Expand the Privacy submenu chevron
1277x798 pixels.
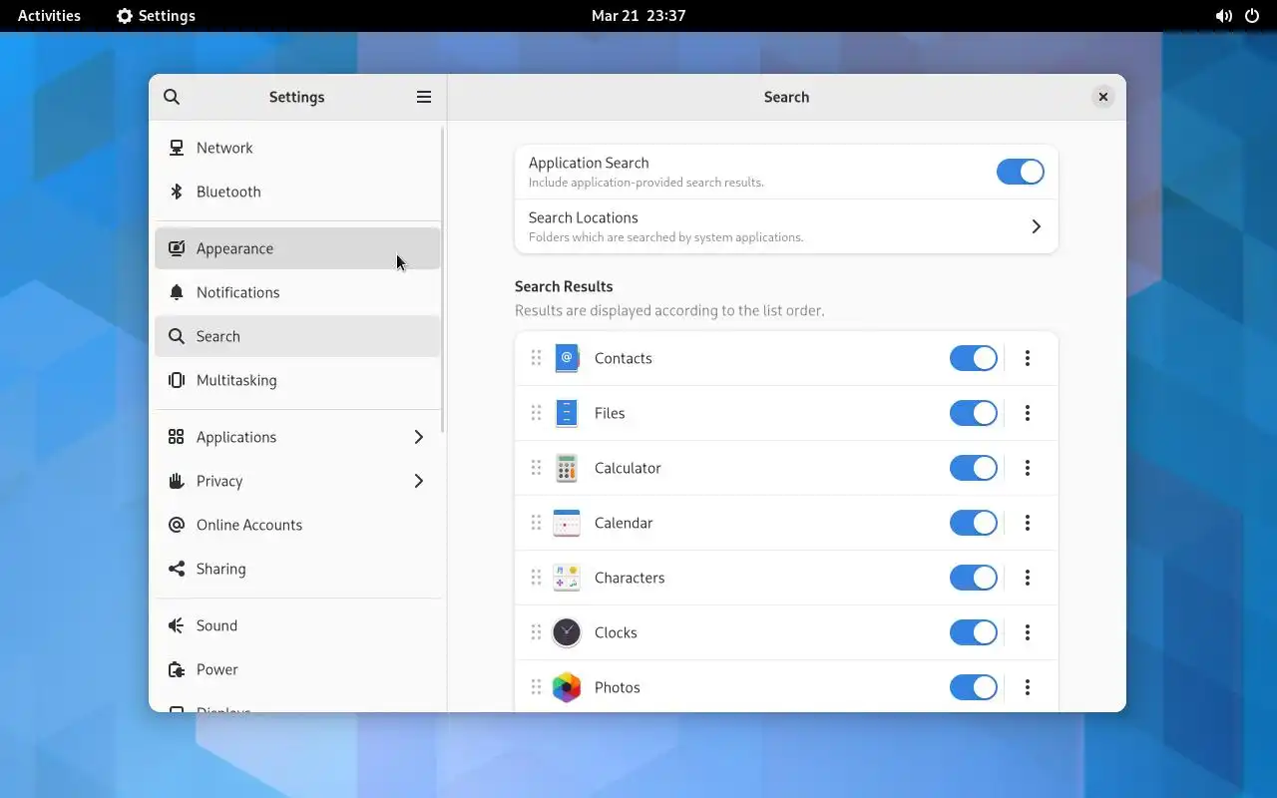pyautogui.click(x=418, y=481)
